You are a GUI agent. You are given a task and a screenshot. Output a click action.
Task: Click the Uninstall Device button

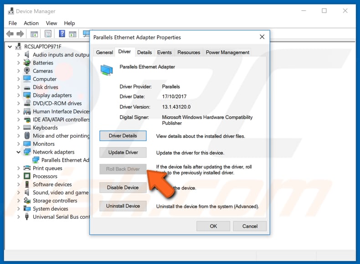[123, 206]
